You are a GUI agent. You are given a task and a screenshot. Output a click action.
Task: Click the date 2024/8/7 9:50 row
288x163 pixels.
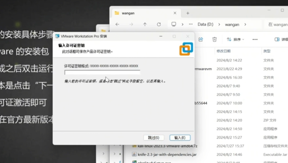[x=228, y=95]
